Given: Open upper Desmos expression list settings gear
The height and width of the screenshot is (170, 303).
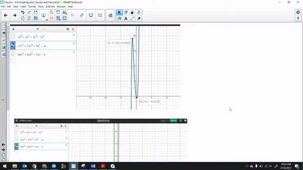Looking at the screenshot, I should coord(68,29).
